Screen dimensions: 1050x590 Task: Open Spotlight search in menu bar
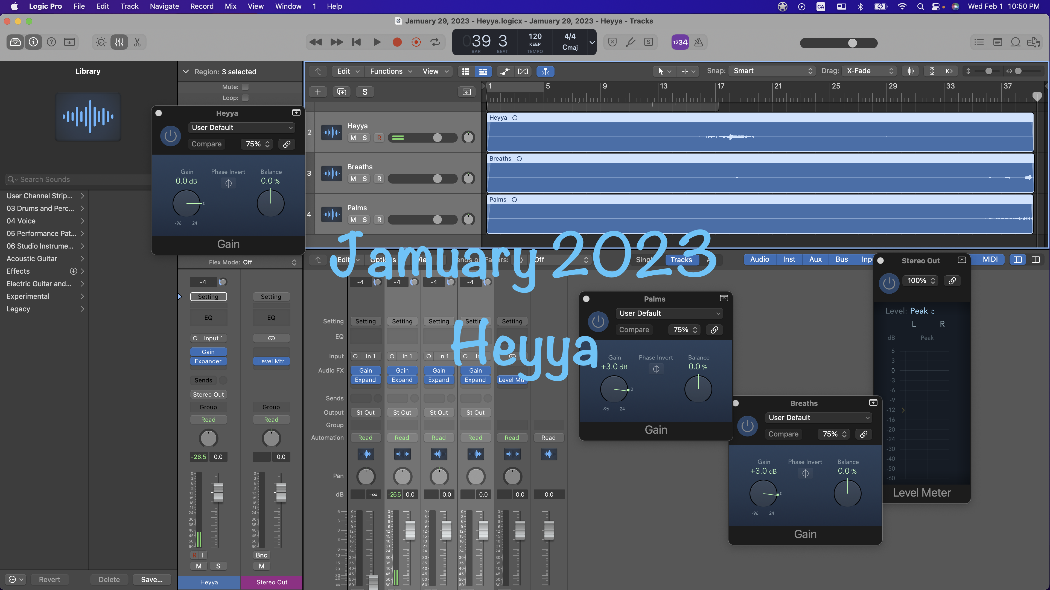click(x=920, y=6)
